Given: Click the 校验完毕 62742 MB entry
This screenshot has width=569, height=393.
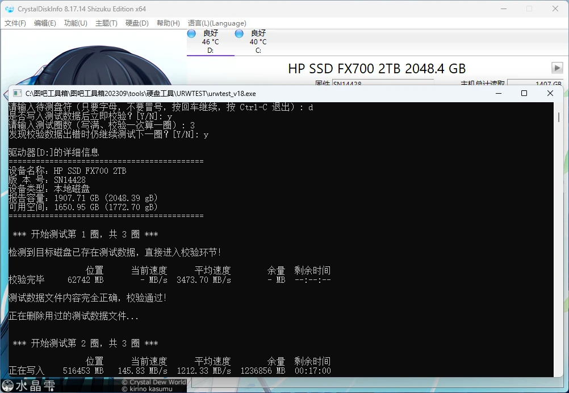Looking at the screenshot, I should pos(56,280).
